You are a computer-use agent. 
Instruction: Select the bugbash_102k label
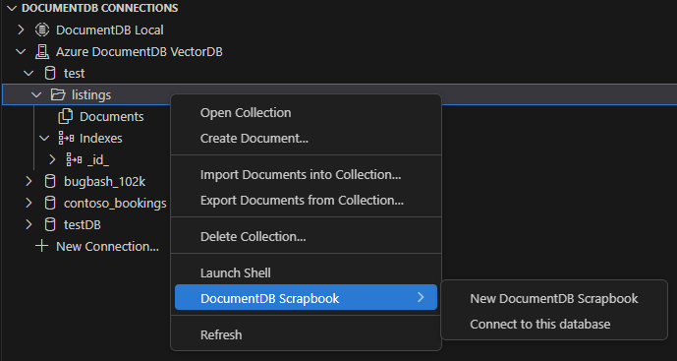[x=104, y=182]
